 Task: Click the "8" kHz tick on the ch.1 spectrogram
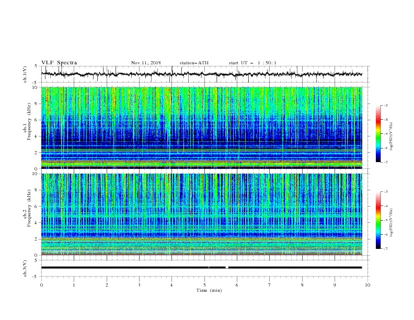pyautogui.click(x=36, y=104)
